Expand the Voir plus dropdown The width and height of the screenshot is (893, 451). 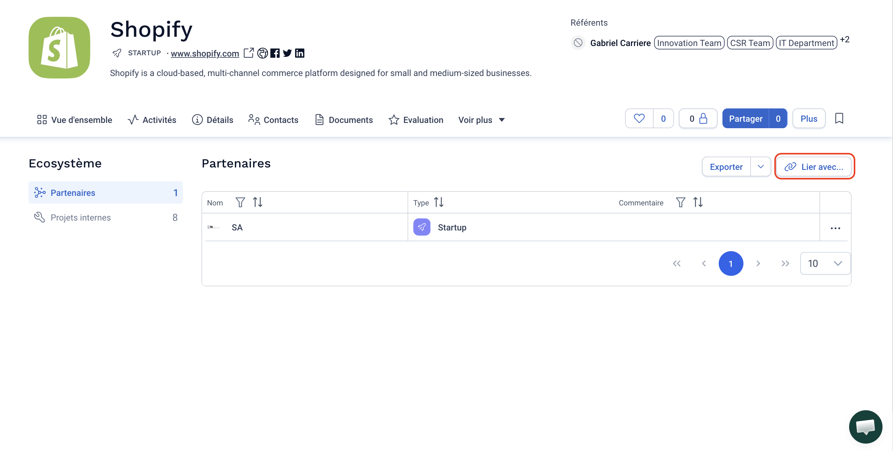(481, 120)
